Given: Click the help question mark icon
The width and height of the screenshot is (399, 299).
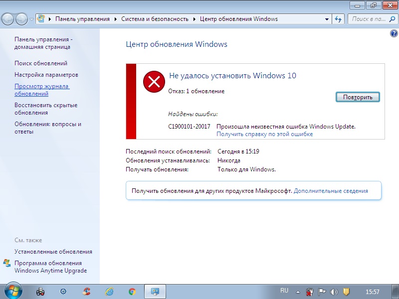Looking at the screenshot, I should click(394, 33).
